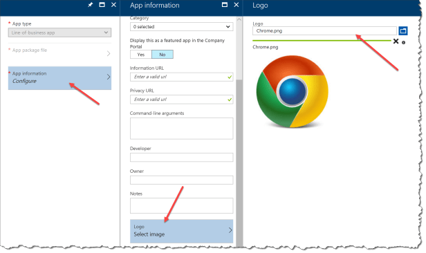Expand the Category dropdown showing 0 selected
The height and width of the screenshot is (253, 426).
click(181, 26)
